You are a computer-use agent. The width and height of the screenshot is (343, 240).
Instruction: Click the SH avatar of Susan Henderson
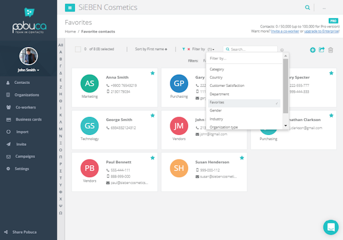179,168
